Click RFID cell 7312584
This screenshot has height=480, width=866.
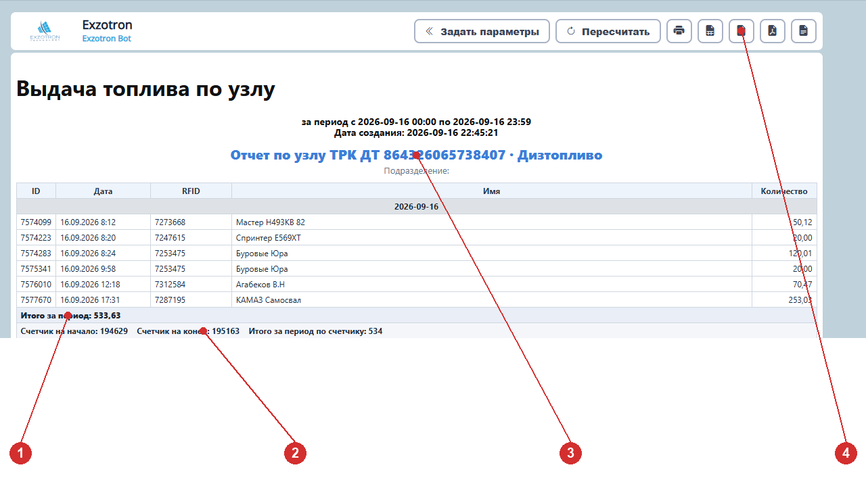[191, 284]
